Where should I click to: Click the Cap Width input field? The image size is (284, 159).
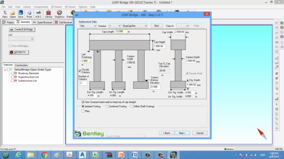(x=180, y=32)
